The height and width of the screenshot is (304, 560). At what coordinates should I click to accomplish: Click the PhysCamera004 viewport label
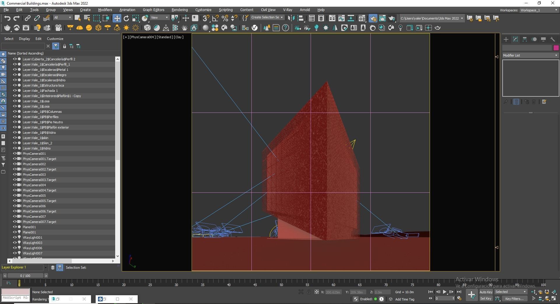[x=143, y=37]
